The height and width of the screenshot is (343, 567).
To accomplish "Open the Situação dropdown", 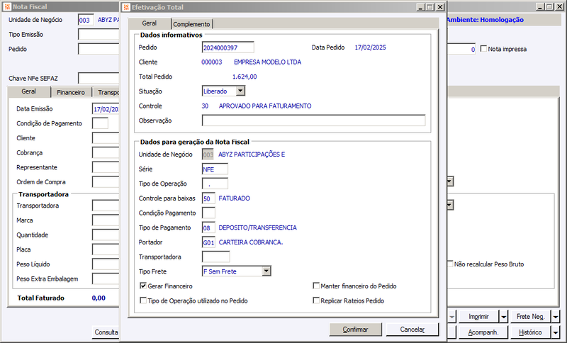I will click(240, 91).
